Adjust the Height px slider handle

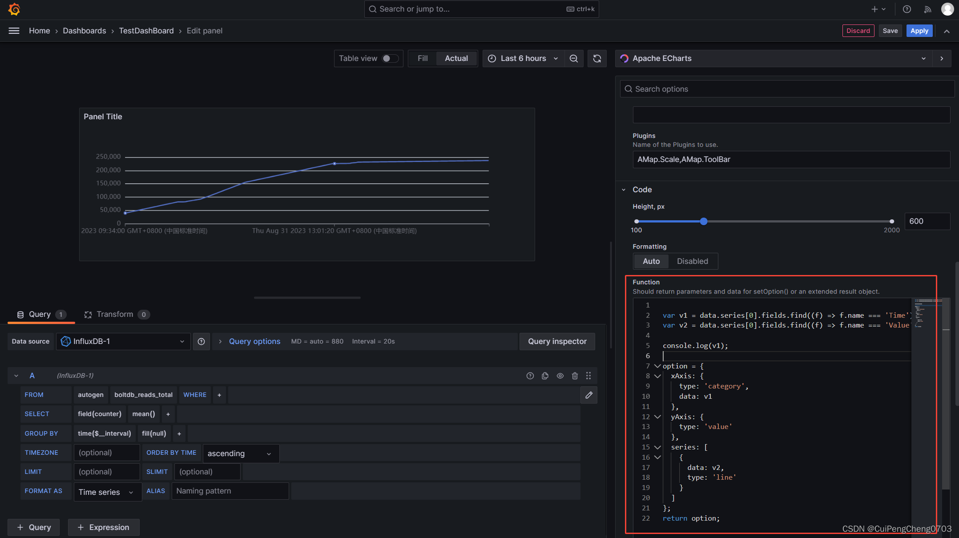click(x=703, y=221)
